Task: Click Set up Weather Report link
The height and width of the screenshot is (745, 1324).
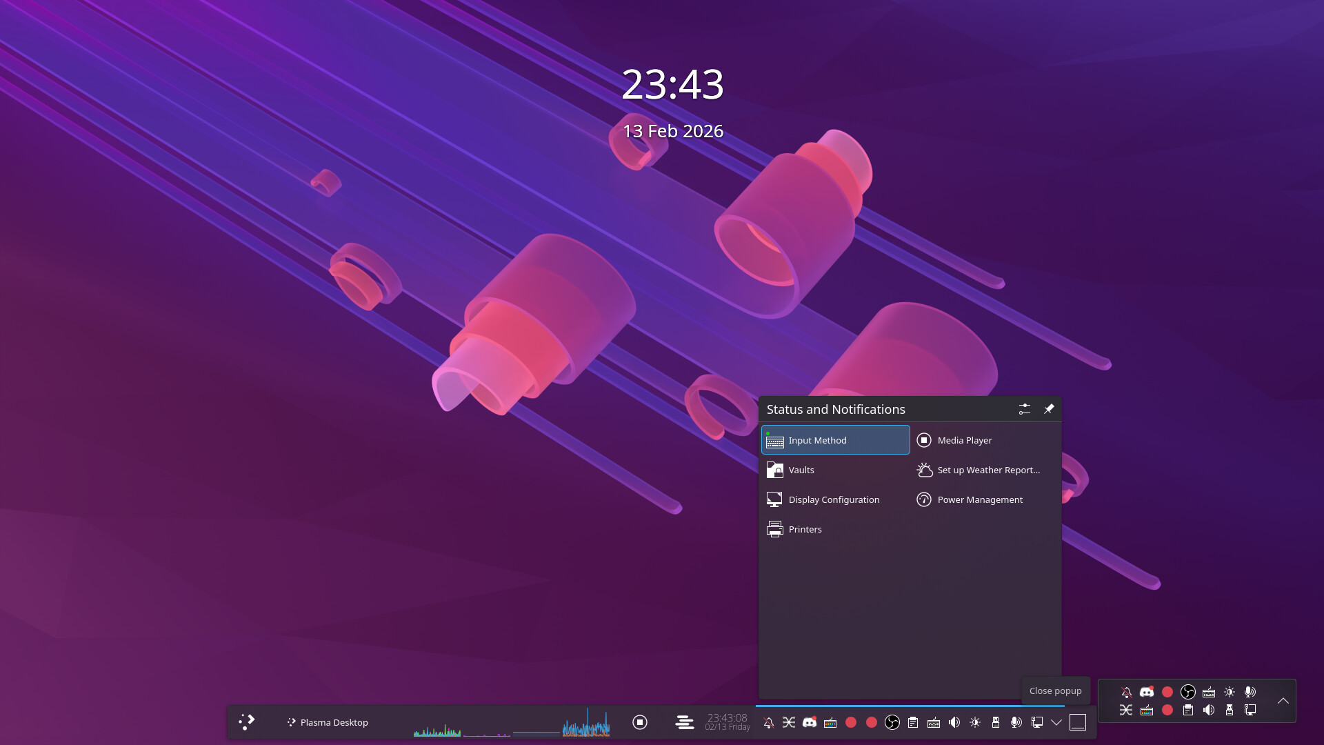Action: point(987,470)
